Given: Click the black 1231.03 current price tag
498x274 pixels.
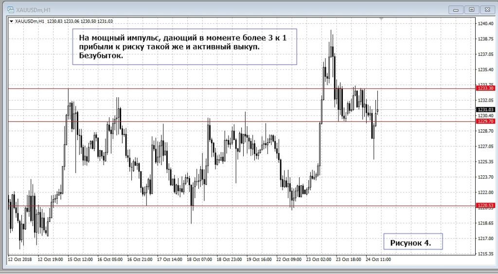Looking at the screenshot, I should coord(485,110).
